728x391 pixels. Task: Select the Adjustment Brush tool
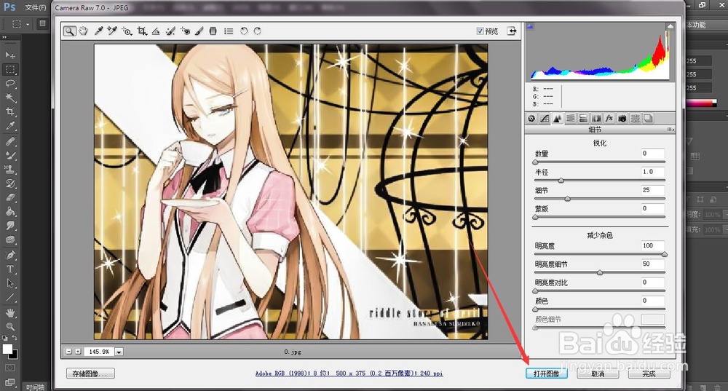coord(199,31)
